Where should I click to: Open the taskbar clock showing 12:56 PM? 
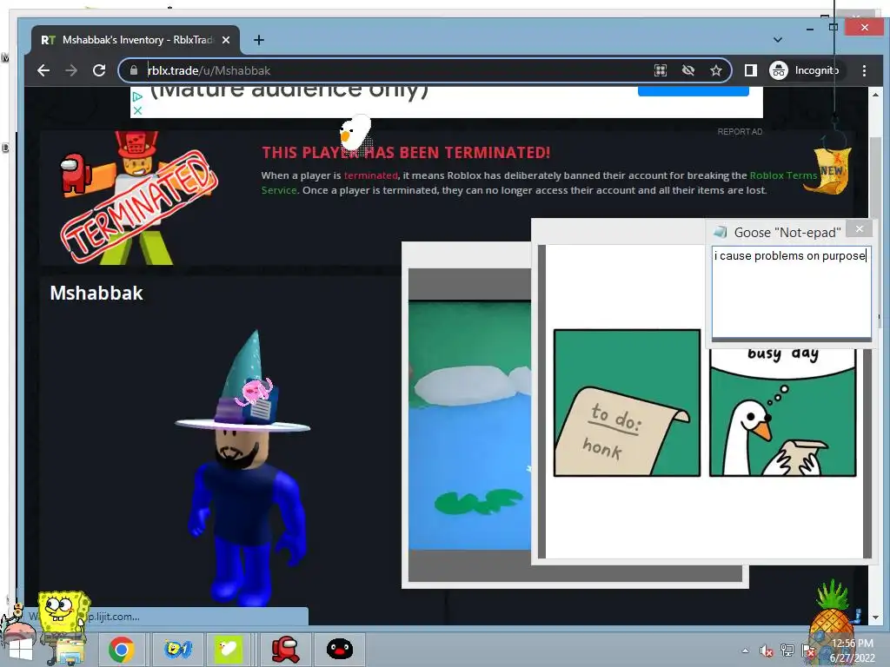853,650
